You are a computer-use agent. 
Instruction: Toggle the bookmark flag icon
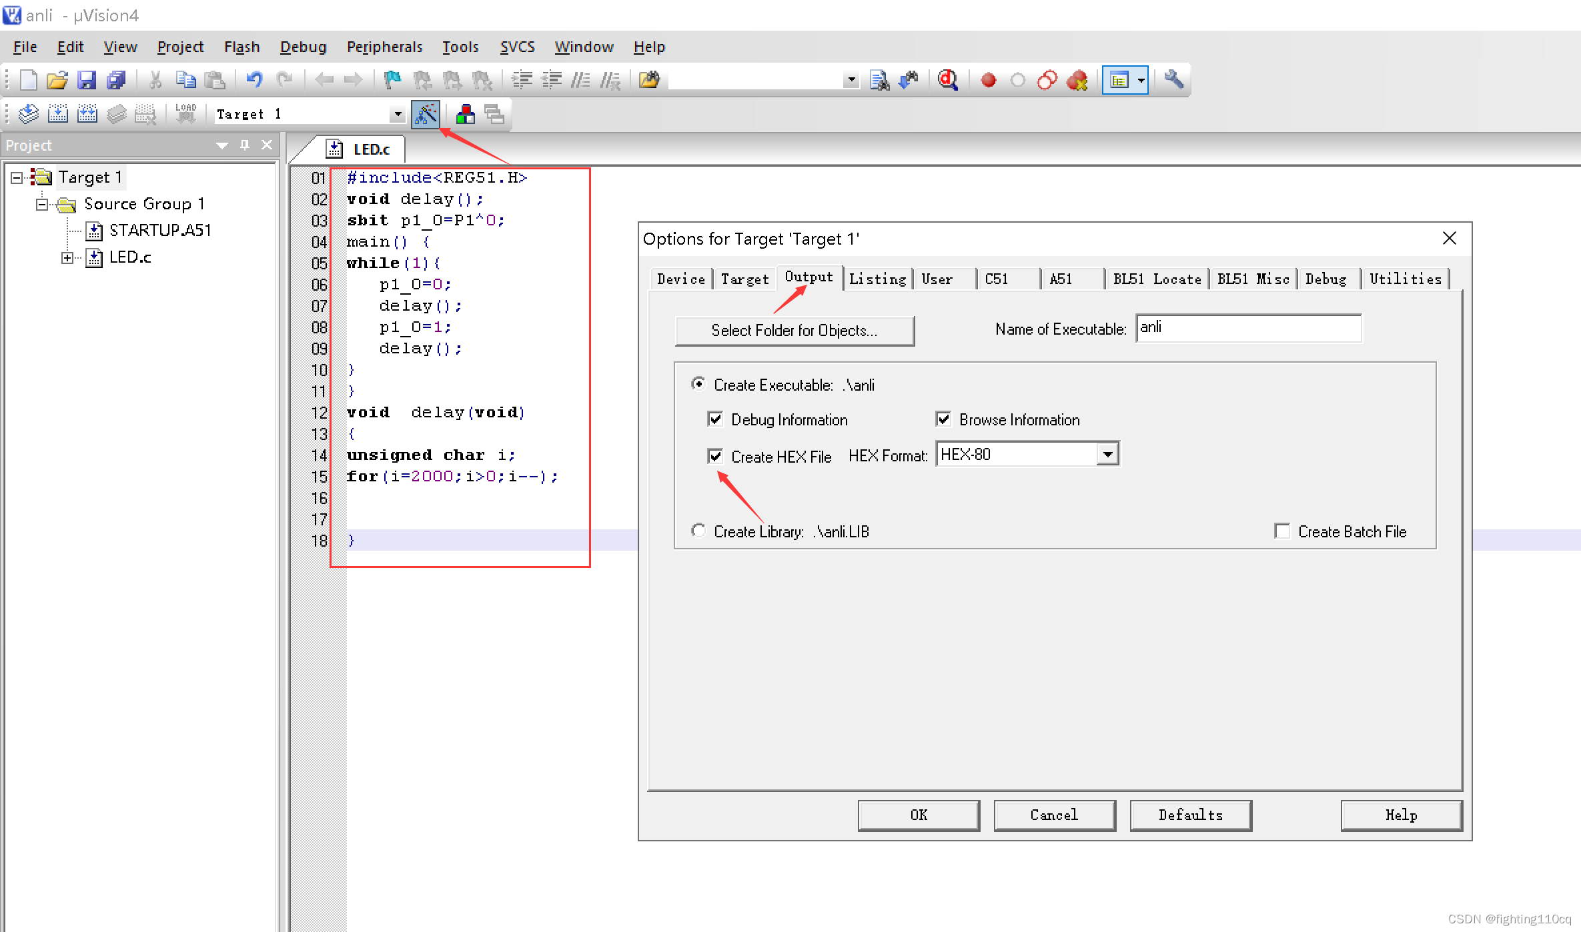pos(392,81)
